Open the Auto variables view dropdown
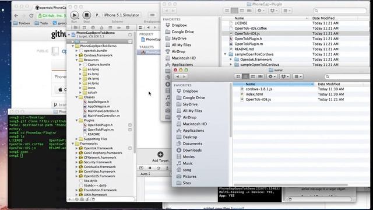Screen dimensions: 373x210 (145, 174)
